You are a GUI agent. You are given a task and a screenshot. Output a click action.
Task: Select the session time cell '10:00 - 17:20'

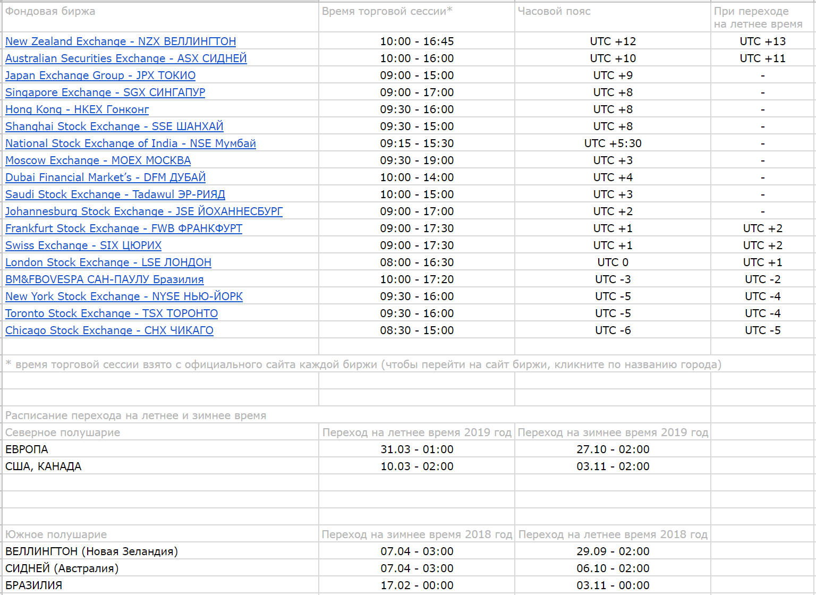(x=417, y=279)
